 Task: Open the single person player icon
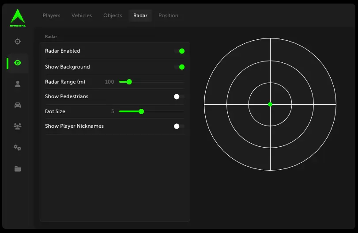pos(18,84)
